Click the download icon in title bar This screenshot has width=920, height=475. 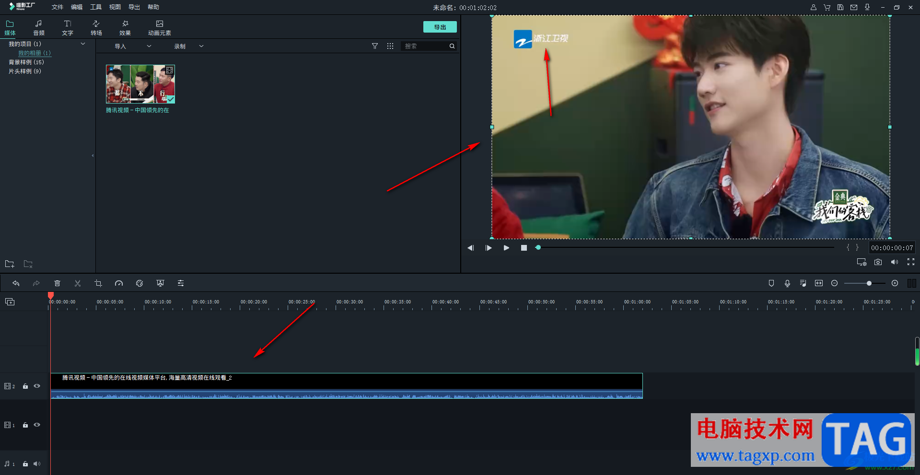[x=867, y=7]
